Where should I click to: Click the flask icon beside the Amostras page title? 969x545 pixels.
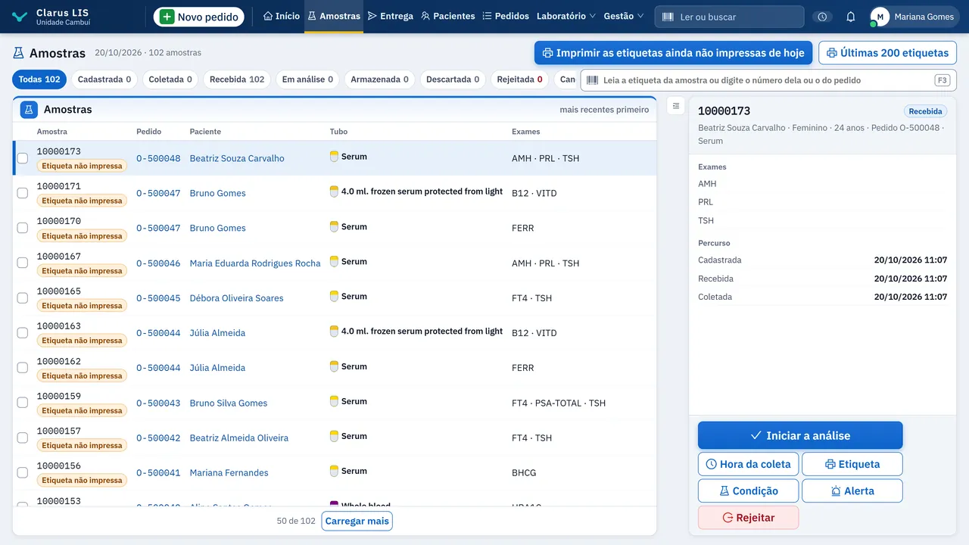[18, 53]
